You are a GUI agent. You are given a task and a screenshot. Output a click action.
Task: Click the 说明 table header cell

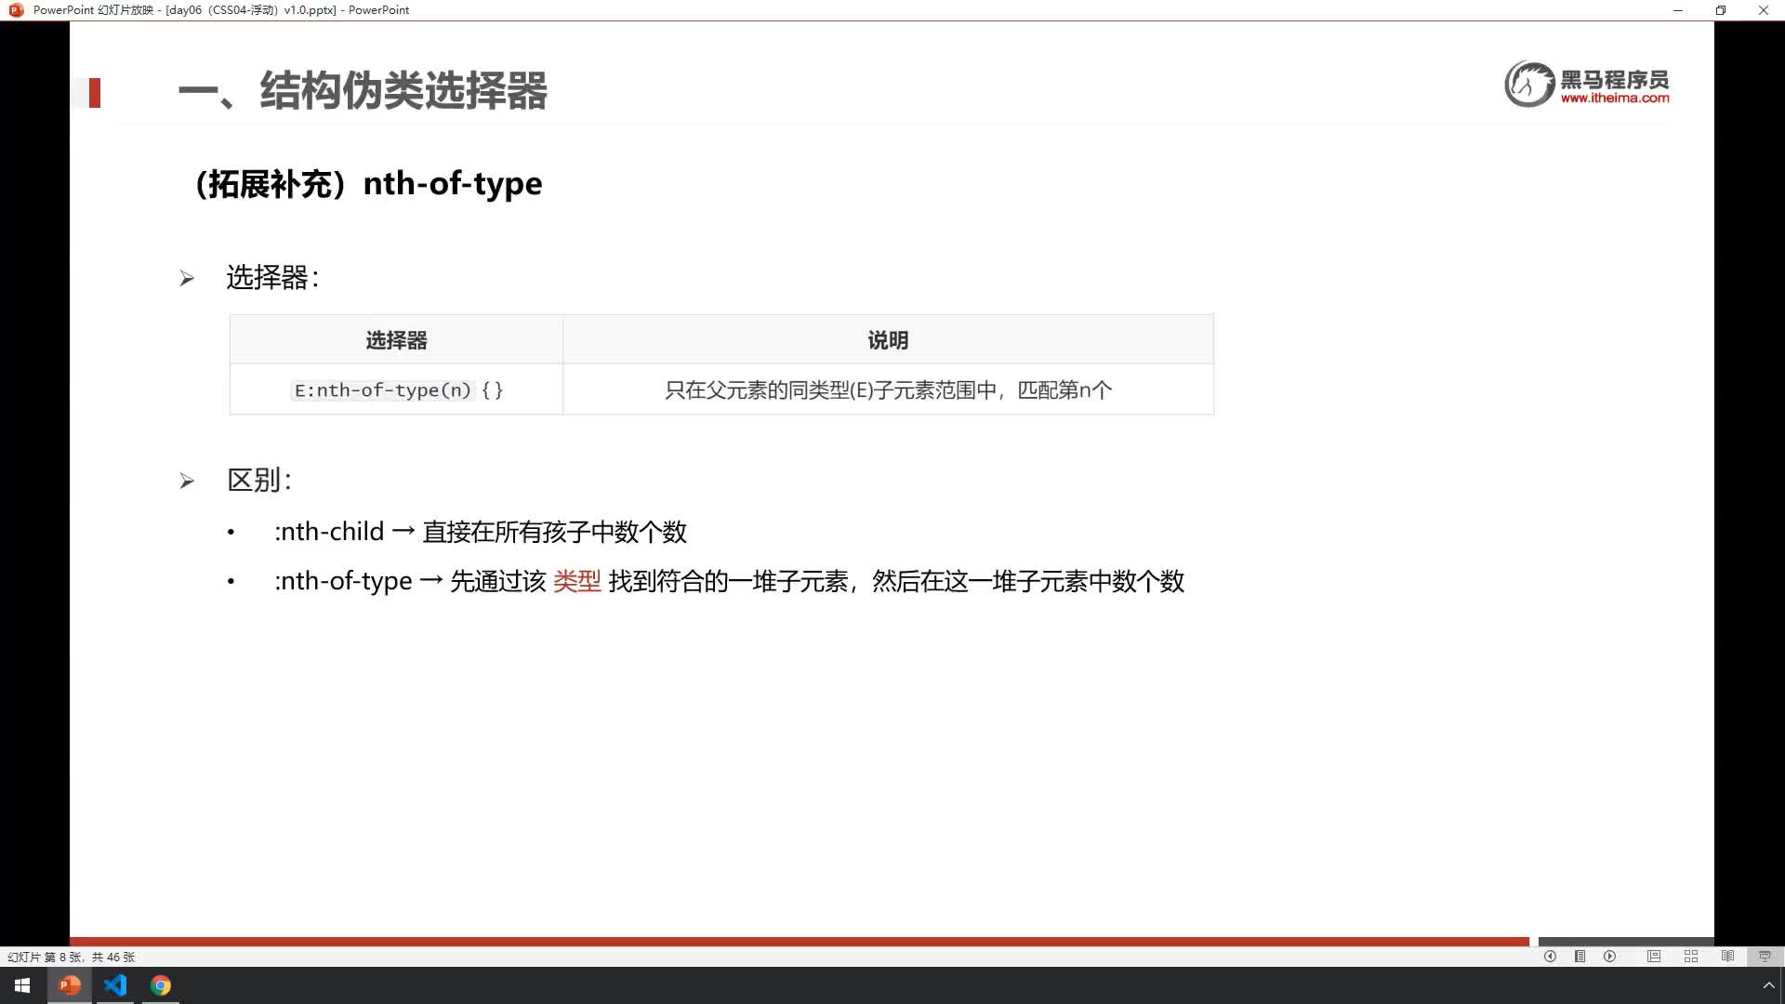pos(888,340)
